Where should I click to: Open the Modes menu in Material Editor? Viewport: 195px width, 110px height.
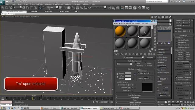(116, 24)
